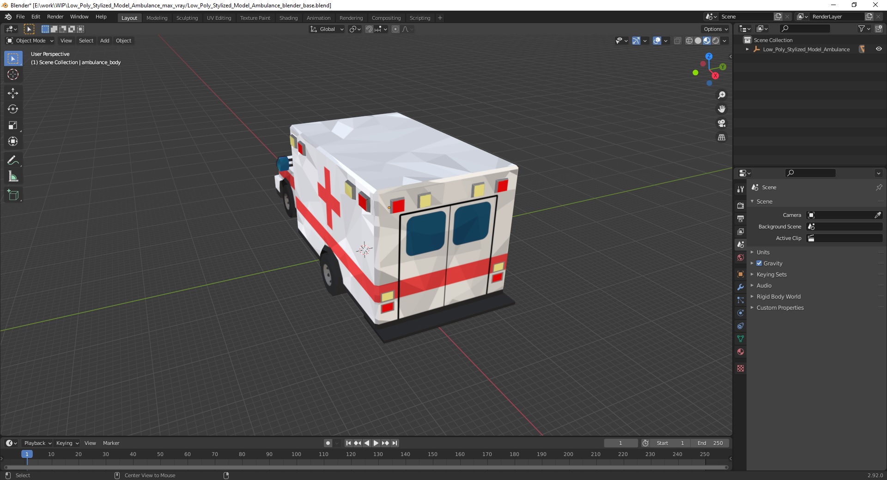The height and width of the screenshot is (480, 887).
Task: Open the File menu
Action: pos(20,17)
